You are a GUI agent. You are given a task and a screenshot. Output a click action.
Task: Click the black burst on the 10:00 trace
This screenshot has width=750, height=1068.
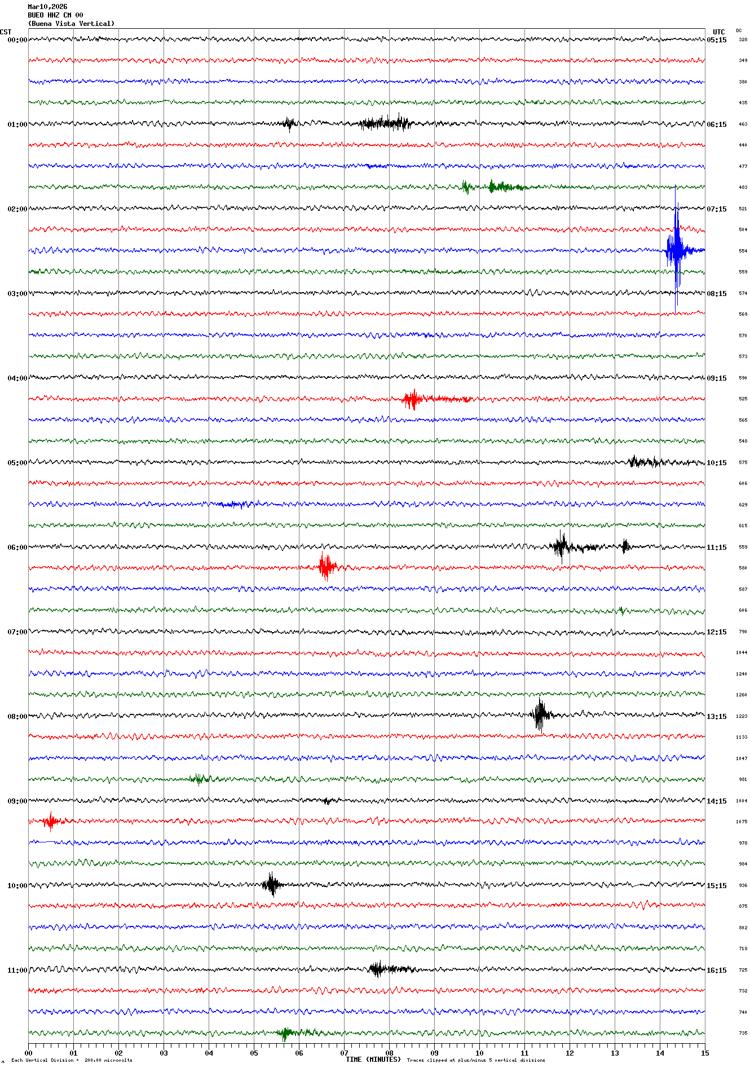click(x=272, y=884)
